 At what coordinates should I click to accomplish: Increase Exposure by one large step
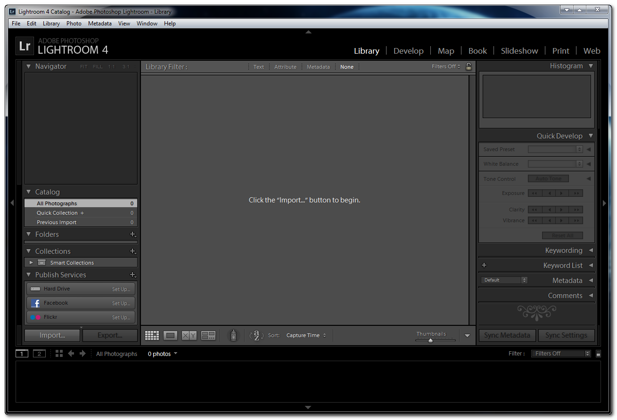pyautogui.click(x=576, y=193)
